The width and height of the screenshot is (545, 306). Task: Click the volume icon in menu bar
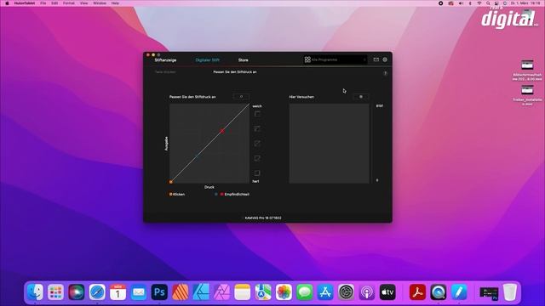click(461, 3)
